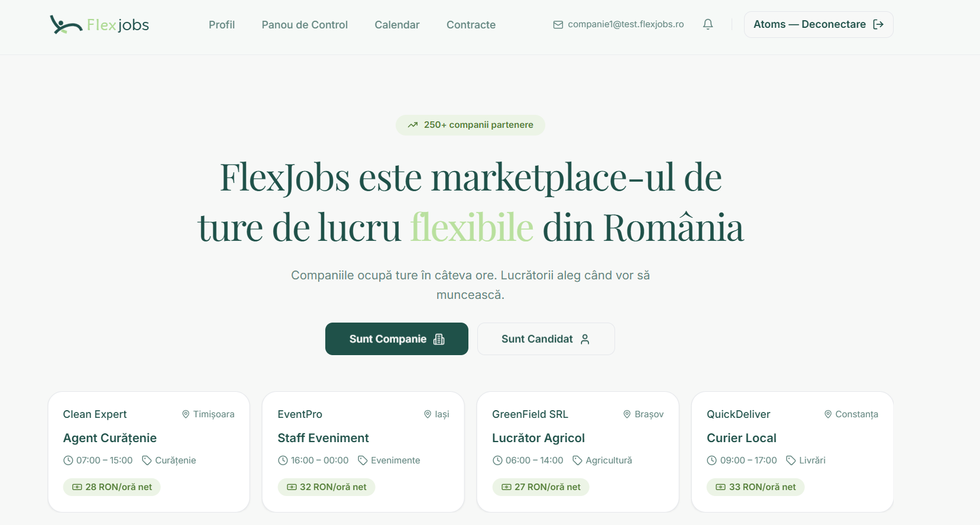The width and height of the screenshot is (980, 525).
Task: Click the companie1@test.flexjobs.ro email link
Action: [x=626, y=24]
